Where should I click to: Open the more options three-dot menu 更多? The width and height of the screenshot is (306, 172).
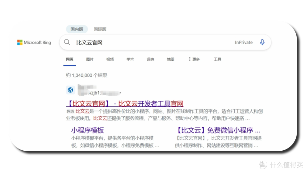coord(194,59)
